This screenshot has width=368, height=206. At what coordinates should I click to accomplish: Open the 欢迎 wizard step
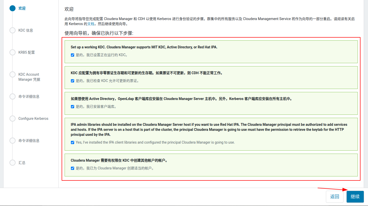pyautogui.click(x=22, y=8)
